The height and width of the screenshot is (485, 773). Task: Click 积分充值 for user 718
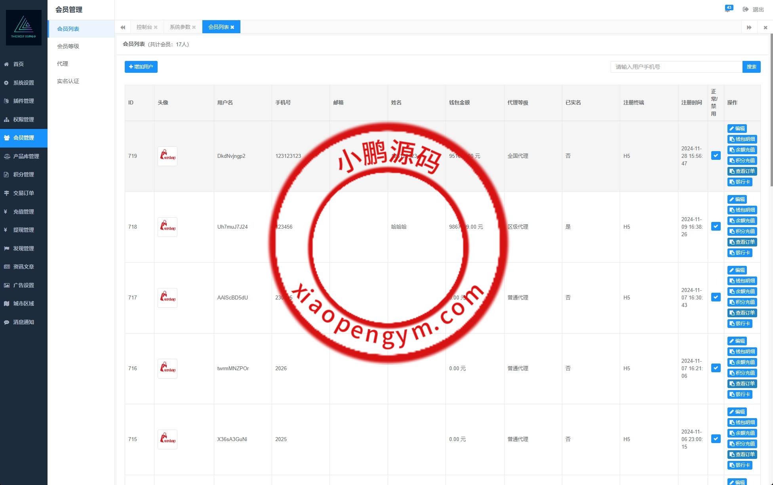pos(742,231)
